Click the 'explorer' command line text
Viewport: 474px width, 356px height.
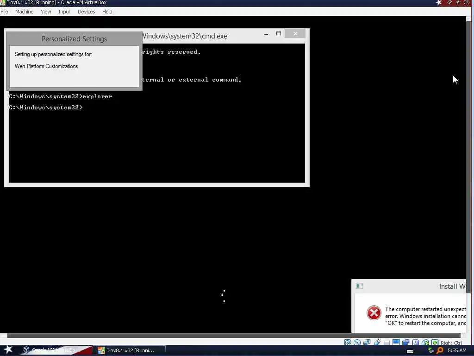pyautogui.click(x=97, y=96)
